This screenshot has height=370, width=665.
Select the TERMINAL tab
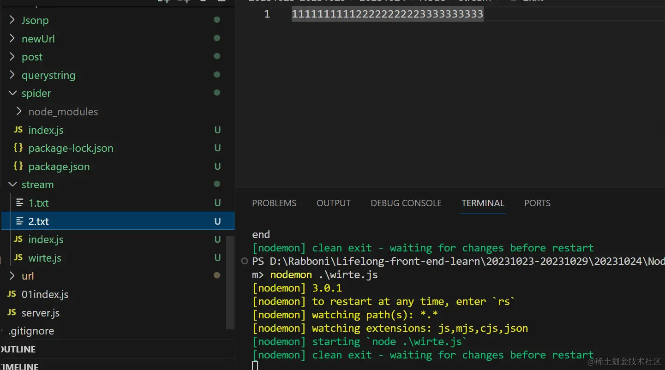483,203
